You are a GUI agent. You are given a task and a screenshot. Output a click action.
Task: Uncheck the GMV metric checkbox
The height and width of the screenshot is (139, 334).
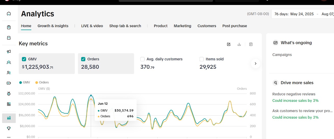[x=24, y=59]
